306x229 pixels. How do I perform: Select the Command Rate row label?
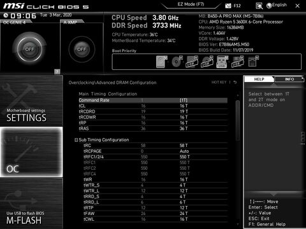(94, 101)
